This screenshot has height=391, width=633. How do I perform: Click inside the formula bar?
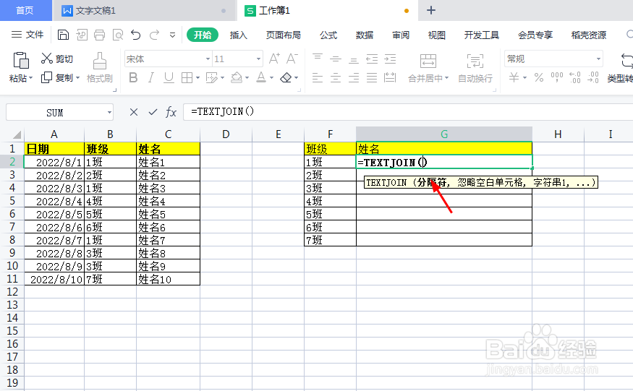408,112
